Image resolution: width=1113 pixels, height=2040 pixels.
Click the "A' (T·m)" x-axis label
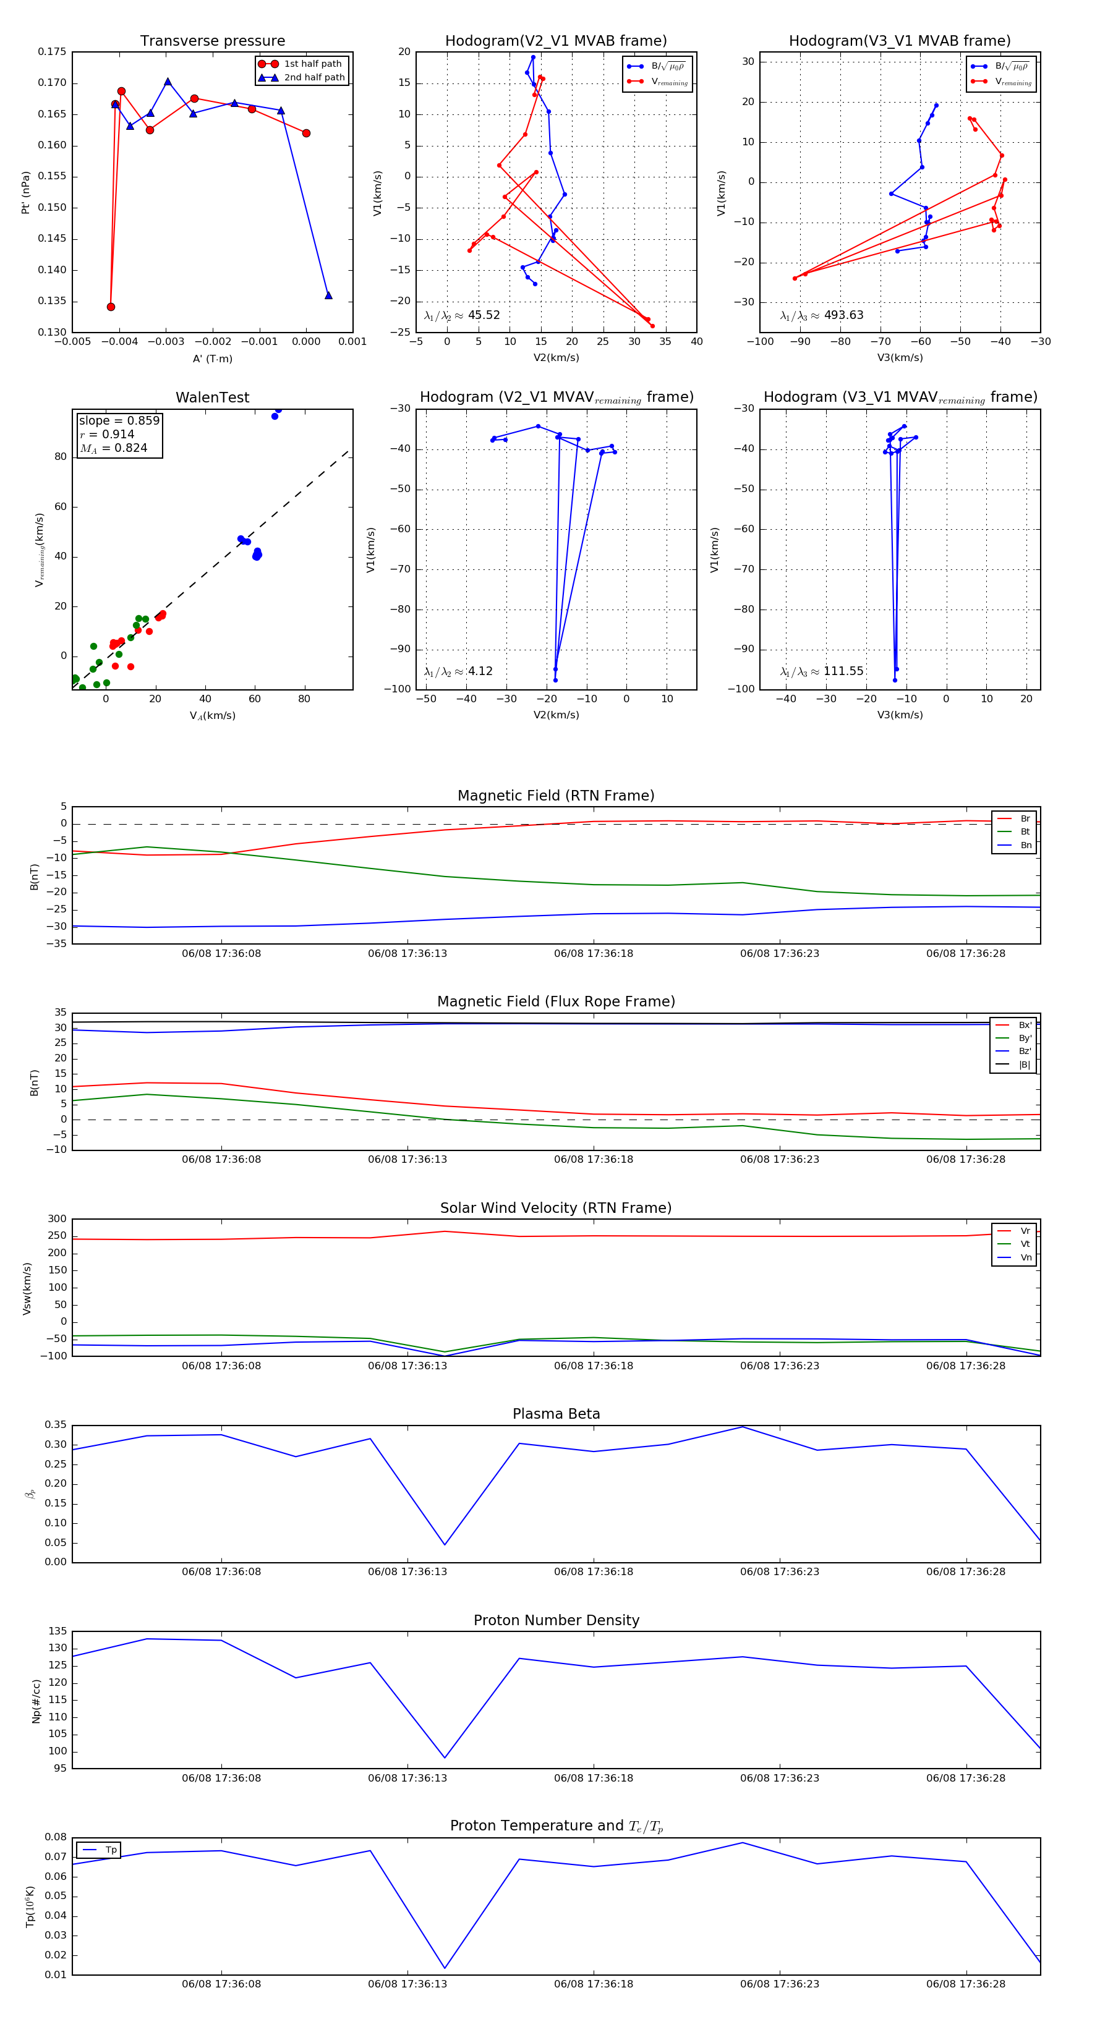[212, 359]
